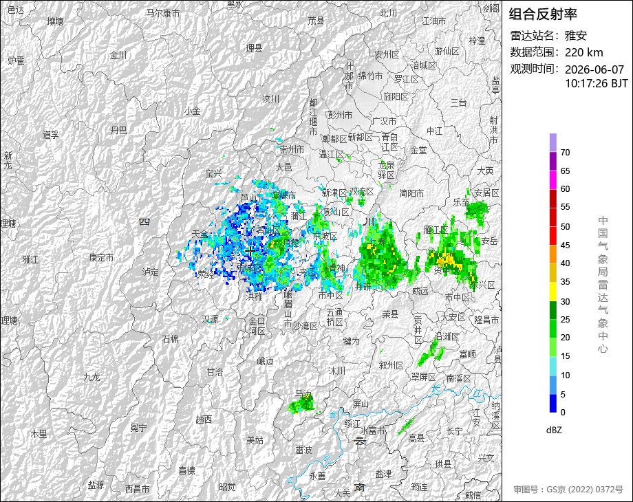Click the 沐川 county label
Screen dimensions: 633x502
pyautogui.click(x=336, y=371)
